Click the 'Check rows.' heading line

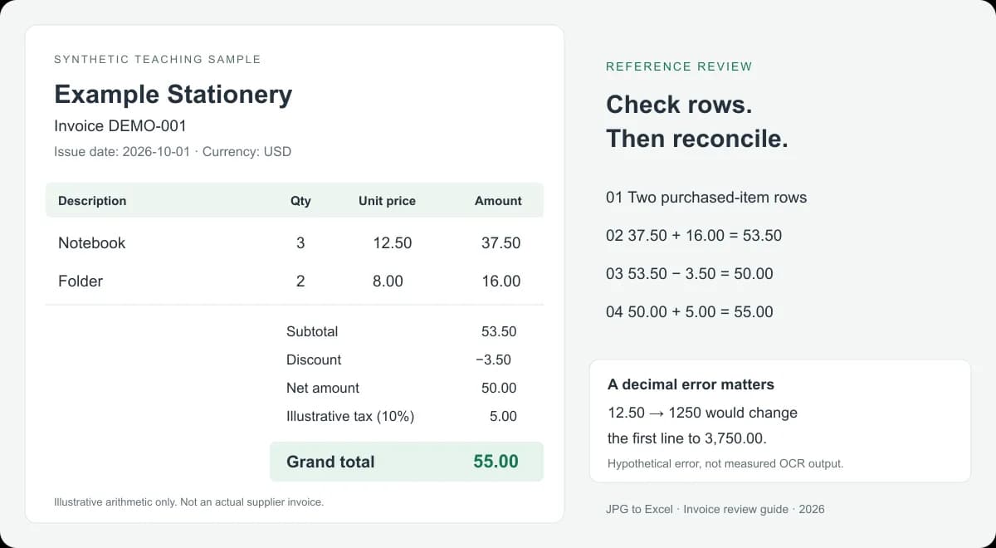[679, 105]
